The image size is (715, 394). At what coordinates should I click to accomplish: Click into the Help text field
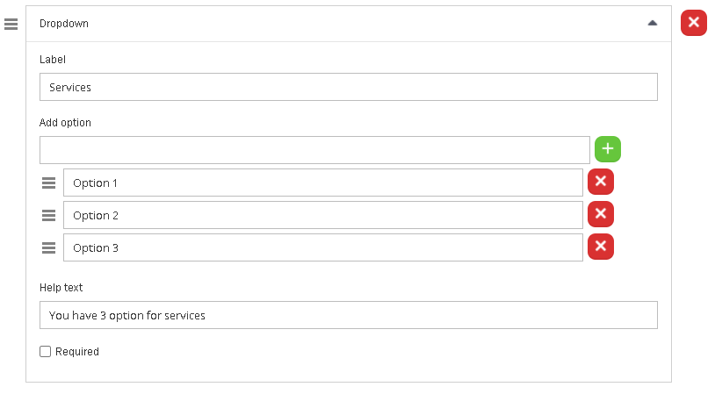[348, 315]
